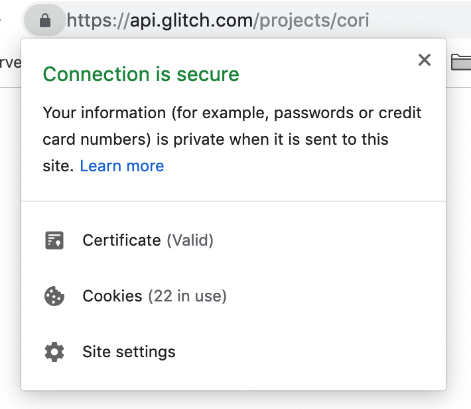Click the certificate icon
Viewport: 471px width, 409px height.
tap(54, 240)
